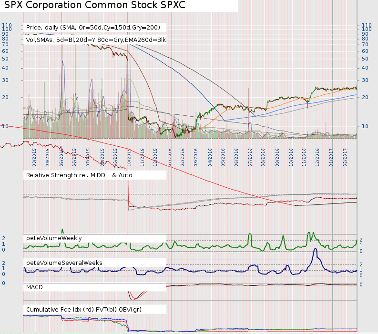This screenshot has height=334, width=378.
Task: Click the 30 value on the right price axis
Action: 365,80
